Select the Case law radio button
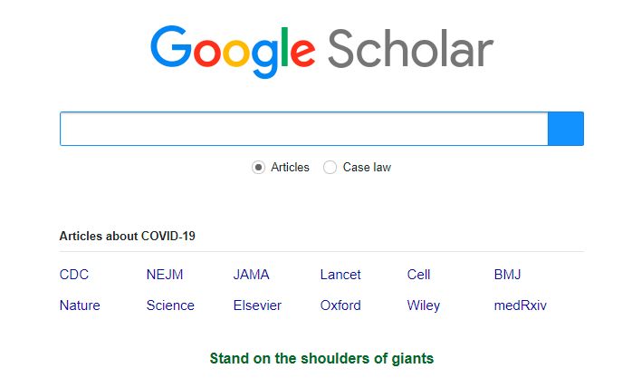 tap(330, 167)
